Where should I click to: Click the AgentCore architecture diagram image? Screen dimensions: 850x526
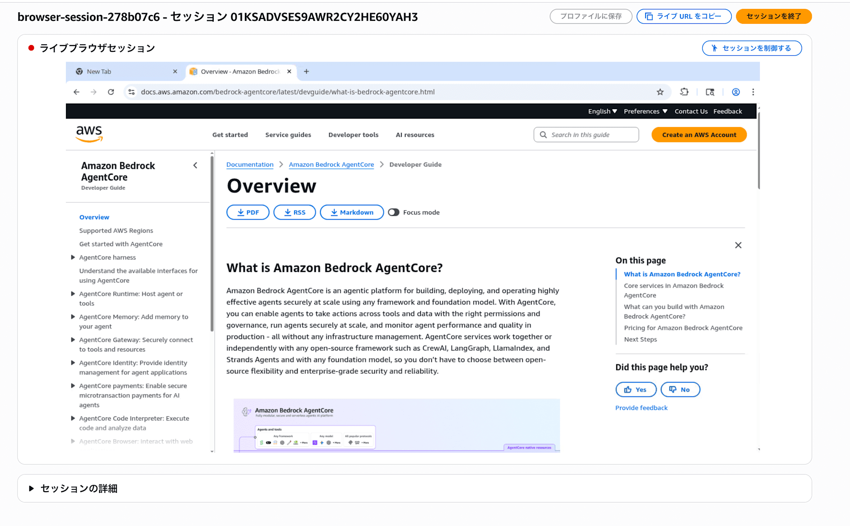(x=397, y=425)
